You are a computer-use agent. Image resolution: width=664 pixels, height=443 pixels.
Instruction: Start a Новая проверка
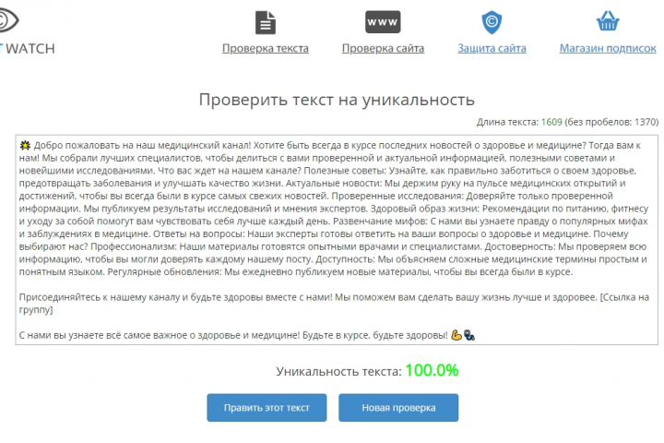pyautogui.click(x=398, y=407)
